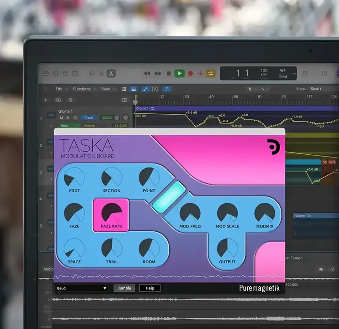Screen dimensions: 339x329
Task: Click the Glome 1 waveform track icon
Action: pos(51,115)
